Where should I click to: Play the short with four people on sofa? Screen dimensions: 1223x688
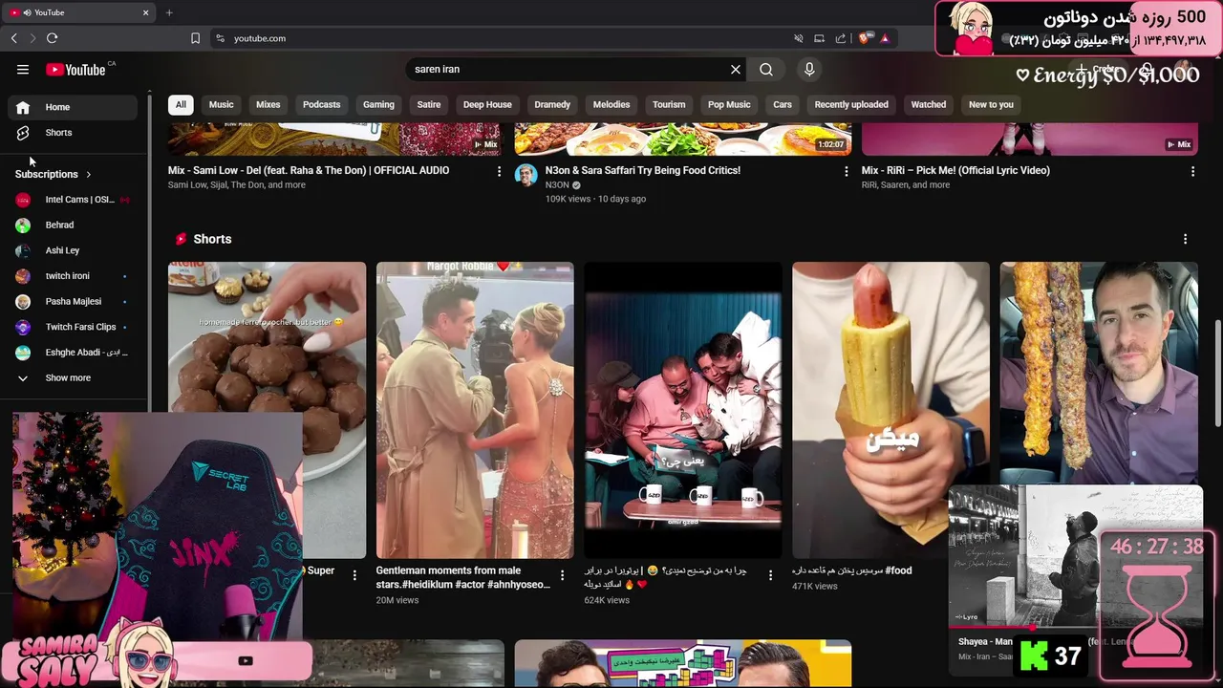(683, 410)
